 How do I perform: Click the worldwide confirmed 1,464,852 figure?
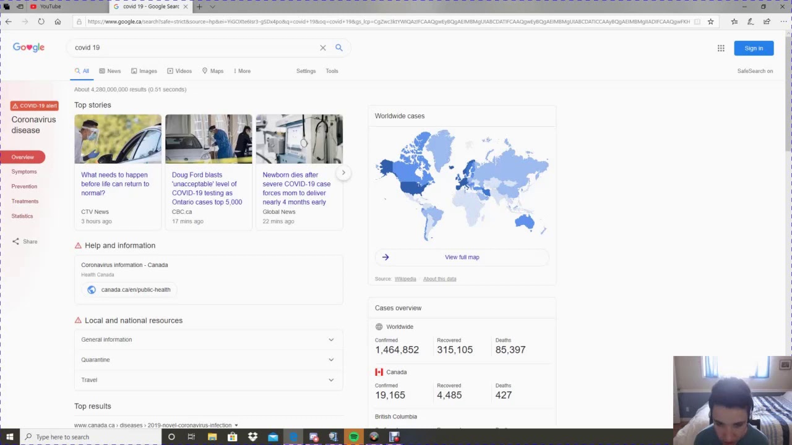pyautogui.click(x=397, y=350)
